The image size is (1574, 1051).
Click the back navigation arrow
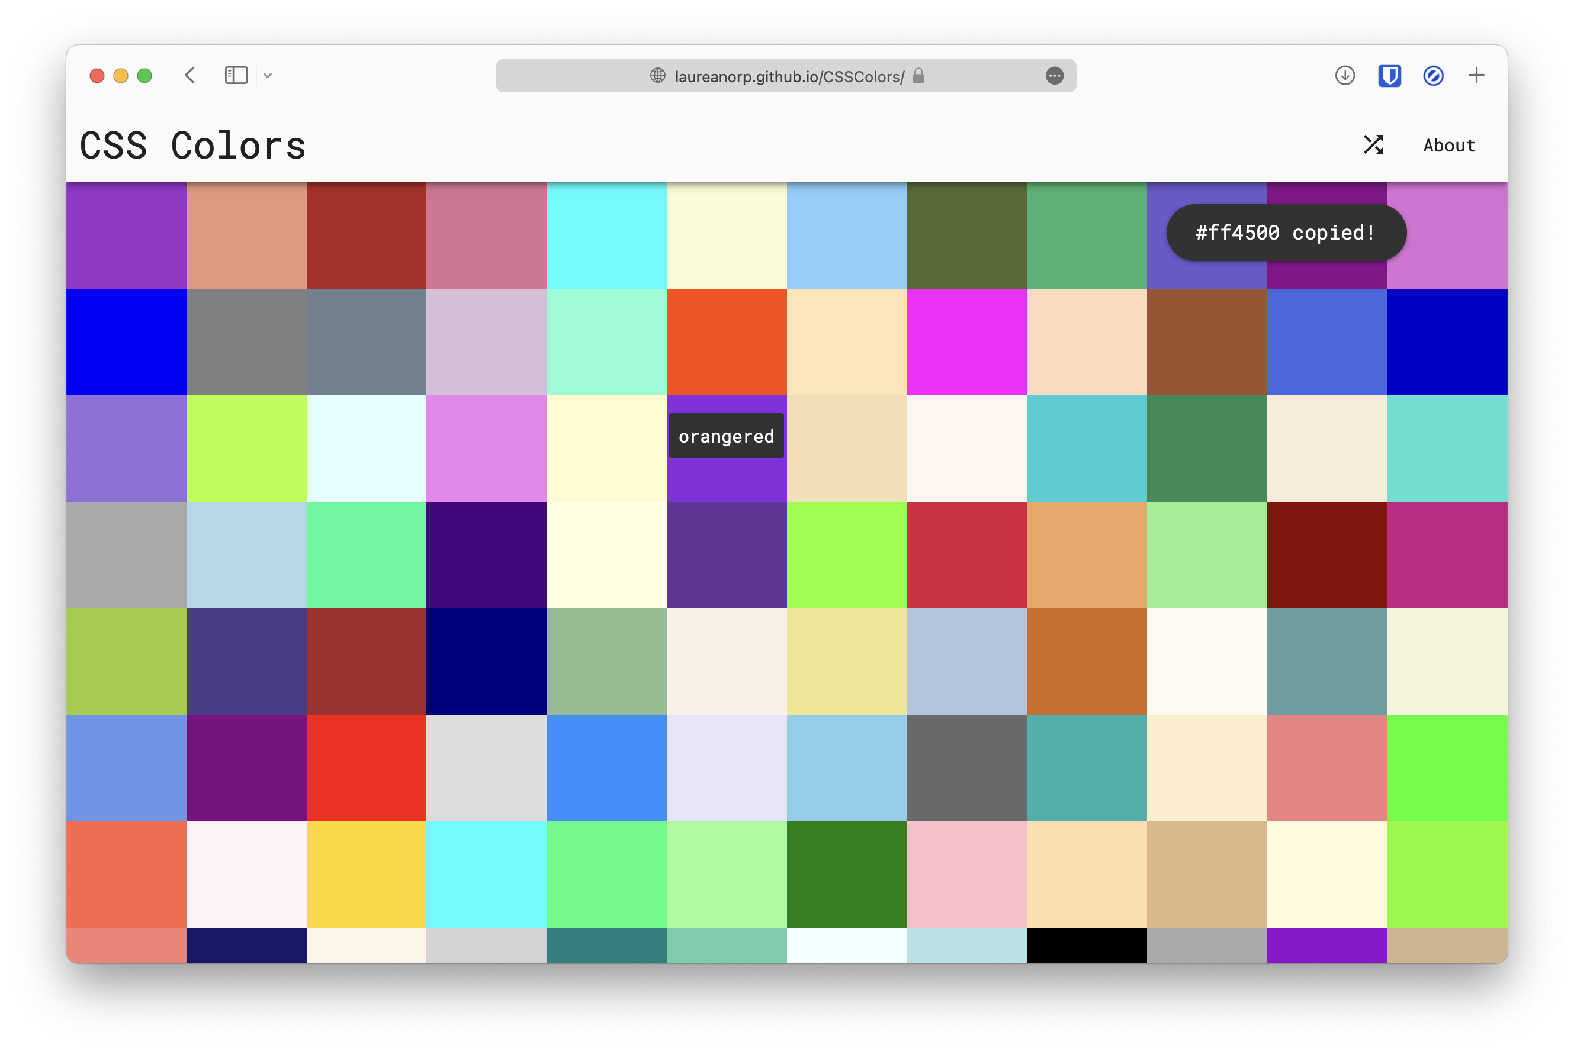(190, 75)
